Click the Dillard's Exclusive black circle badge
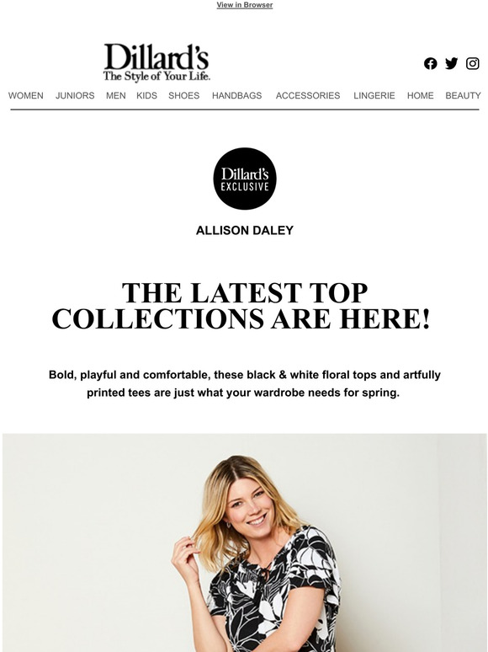 point(245,179)
